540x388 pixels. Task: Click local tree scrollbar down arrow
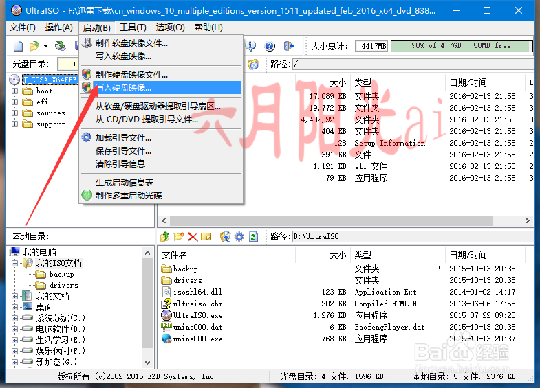pyautogui.click(x=148, y=362)
